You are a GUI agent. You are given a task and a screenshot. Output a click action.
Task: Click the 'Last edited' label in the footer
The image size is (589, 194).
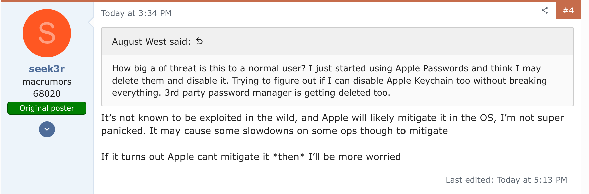[x=469, y=180]
